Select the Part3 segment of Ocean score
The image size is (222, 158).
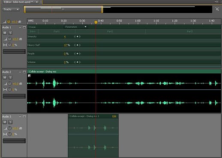[183, 31]
